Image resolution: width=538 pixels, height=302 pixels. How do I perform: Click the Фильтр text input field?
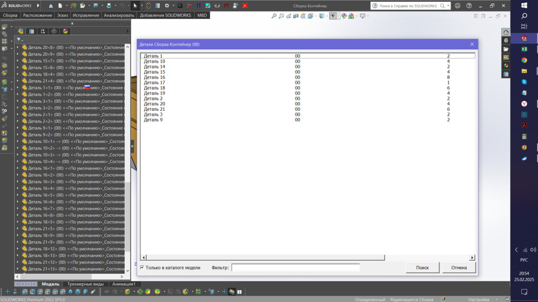tap(295, 268)
